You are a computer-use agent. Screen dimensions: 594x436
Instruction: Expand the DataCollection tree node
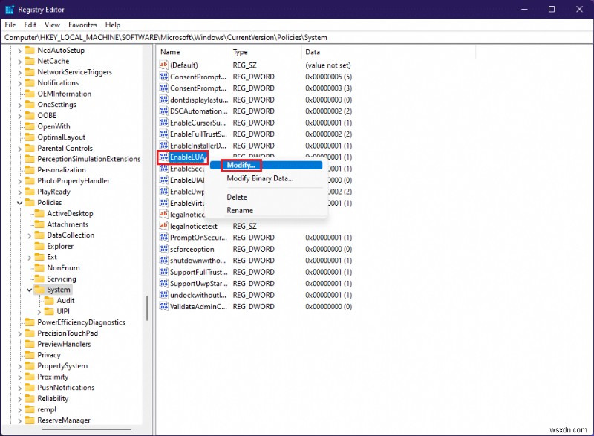(30, 235)
